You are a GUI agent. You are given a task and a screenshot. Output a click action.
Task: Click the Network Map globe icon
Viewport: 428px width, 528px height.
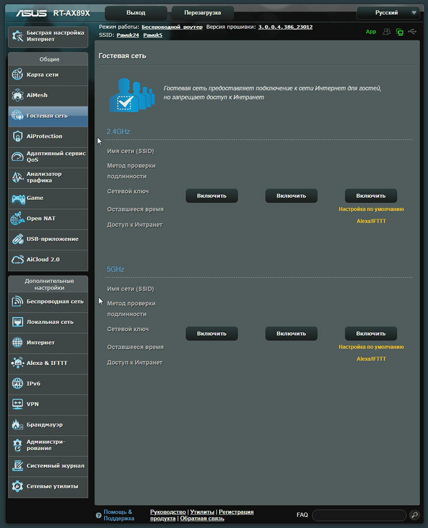[17, 74]
